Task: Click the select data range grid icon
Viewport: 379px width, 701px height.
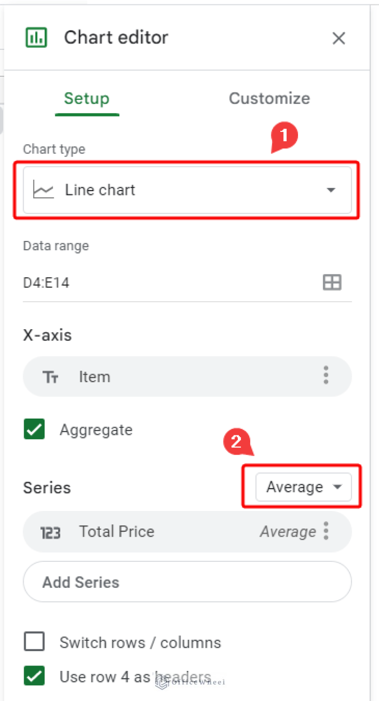Action: pyautogui.click(x=332, y=283)
